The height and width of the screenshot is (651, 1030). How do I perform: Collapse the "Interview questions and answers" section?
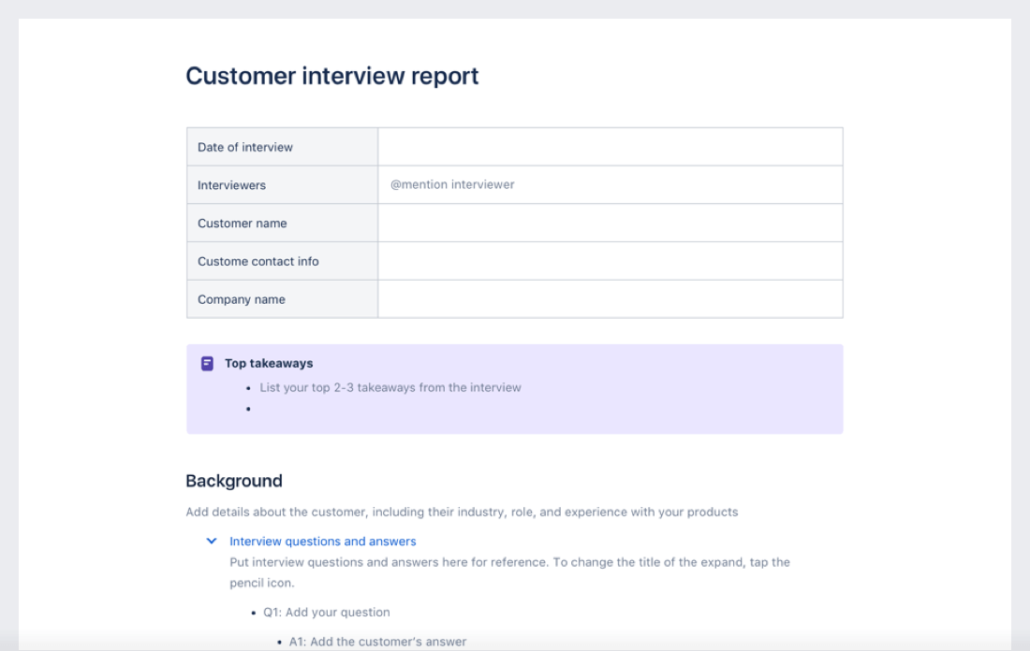(x=211, y=541)
